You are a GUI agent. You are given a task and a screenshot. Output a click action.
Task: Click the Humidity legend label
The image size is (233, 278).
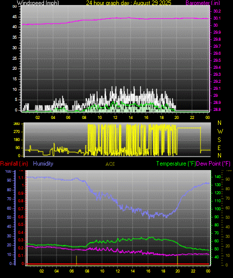click(43, 164)
